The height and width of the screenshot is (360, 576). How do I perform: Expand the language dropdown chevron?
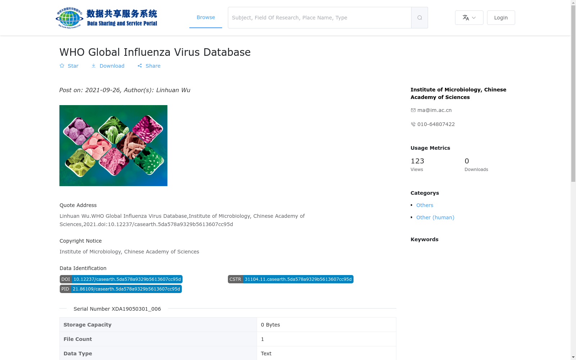click(474, 18)
